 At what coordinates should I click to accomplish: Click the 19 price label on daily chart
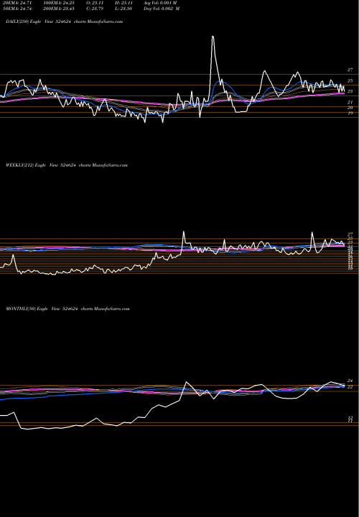pos(350,113)
